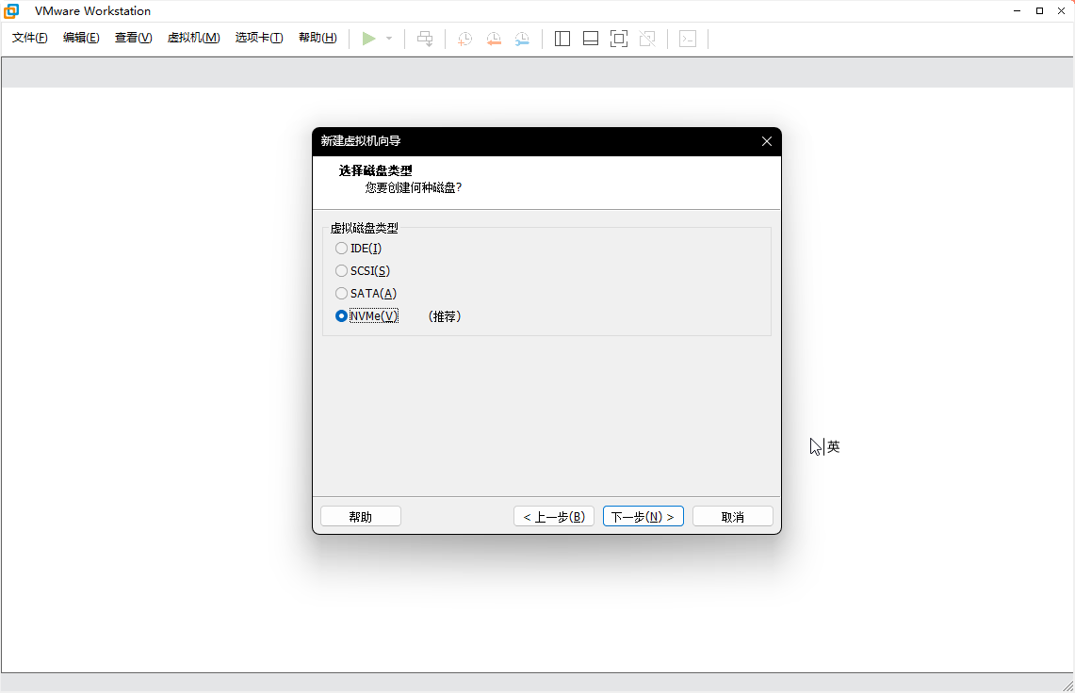Image resolution: width=1075 pixels, height=693 pixels.
Task: Toggle the thumbnail bar layout icon
Action: [591, 39]
